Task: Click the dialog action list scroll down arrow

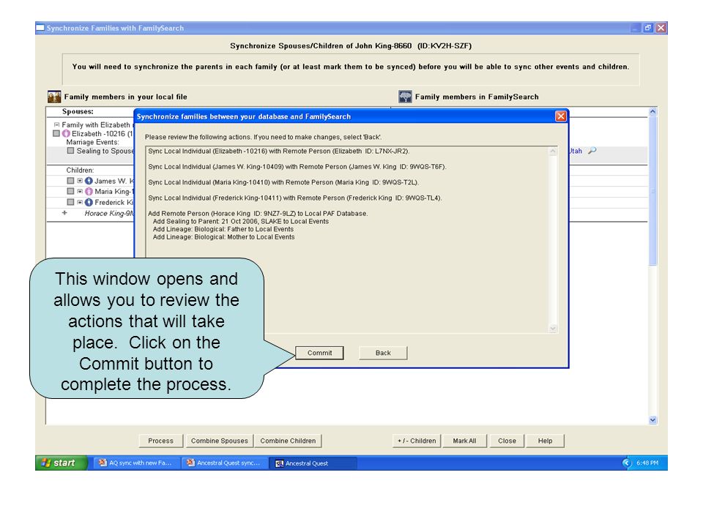Action: (x=553, y=329)
